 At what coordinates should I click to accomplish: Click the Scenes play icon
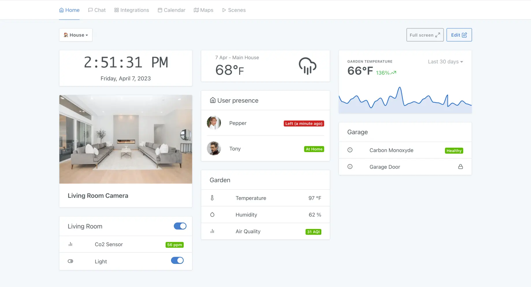coord(224,10)
